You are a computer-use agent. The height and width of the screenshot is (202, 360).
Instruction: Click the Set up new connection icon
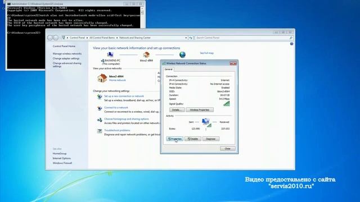pyautogui.click(x=100, y=97)
